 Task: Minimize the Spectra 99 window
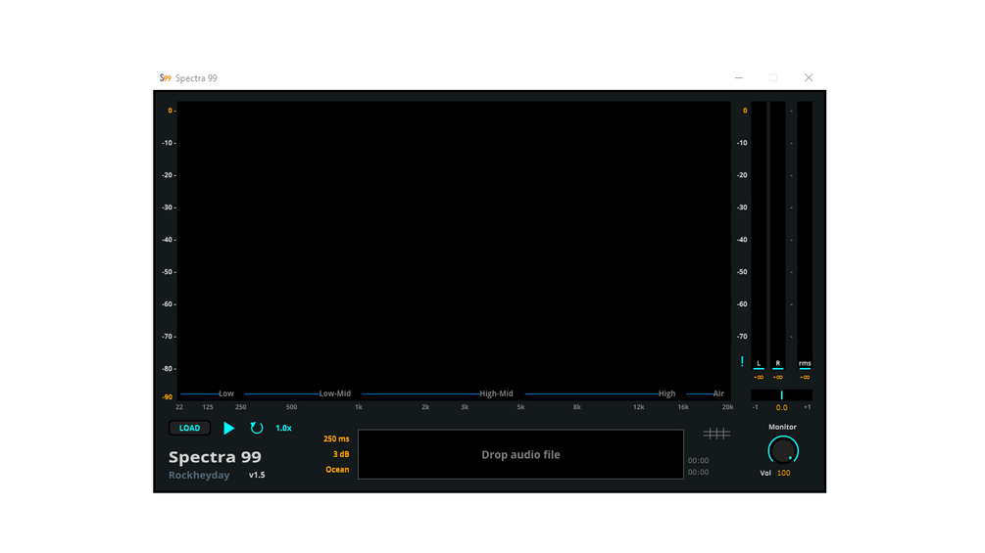[739, 77]
